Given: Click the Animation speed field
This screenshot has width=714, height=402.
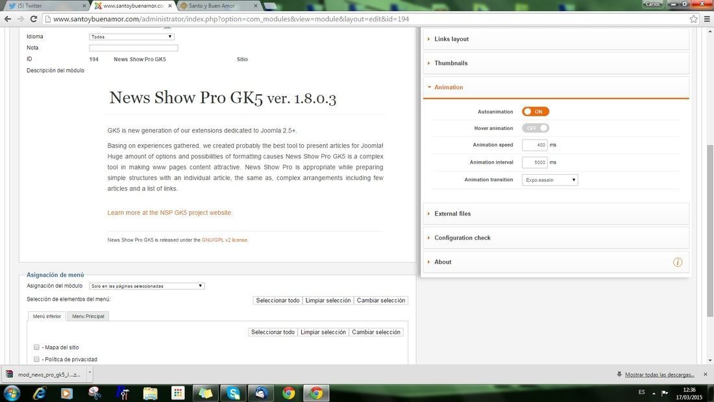Looking at the screenshot, I should click(535, 145).
